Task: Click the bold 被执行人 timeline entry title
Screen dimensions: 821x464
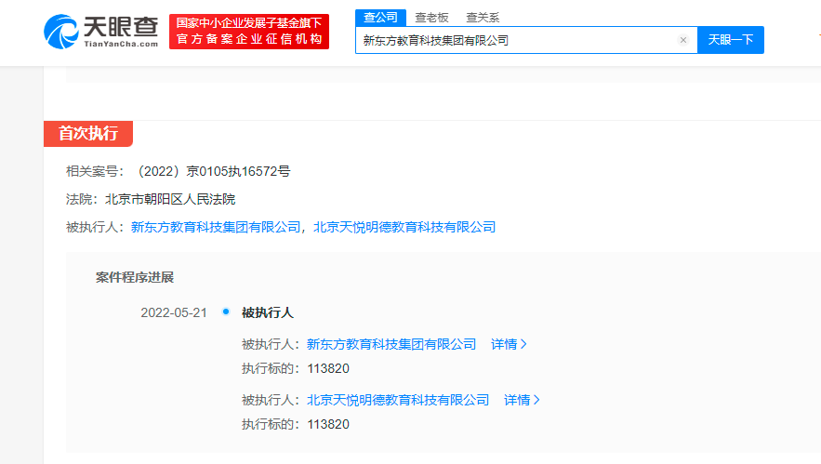Action: click(268, 312)
